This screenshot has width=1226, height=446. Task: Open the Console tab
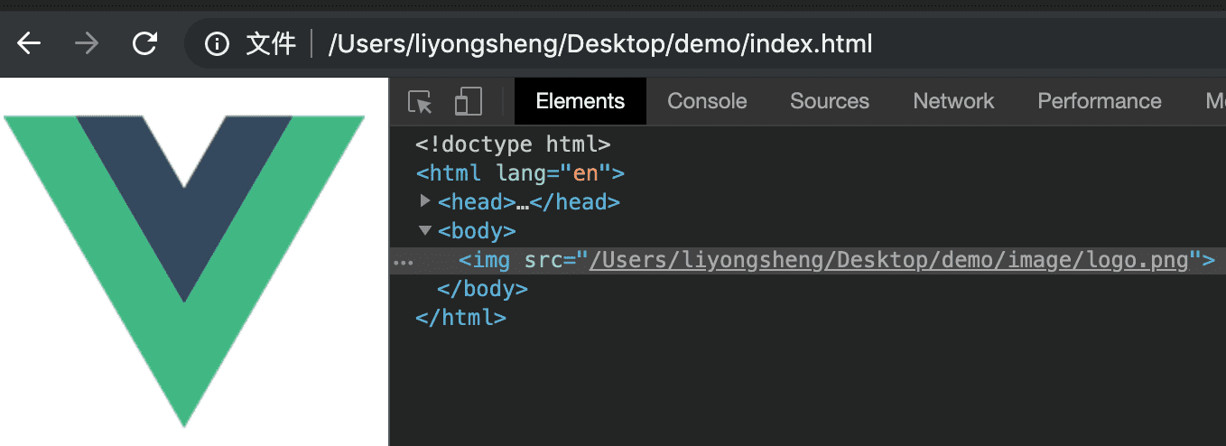[707, 101]
